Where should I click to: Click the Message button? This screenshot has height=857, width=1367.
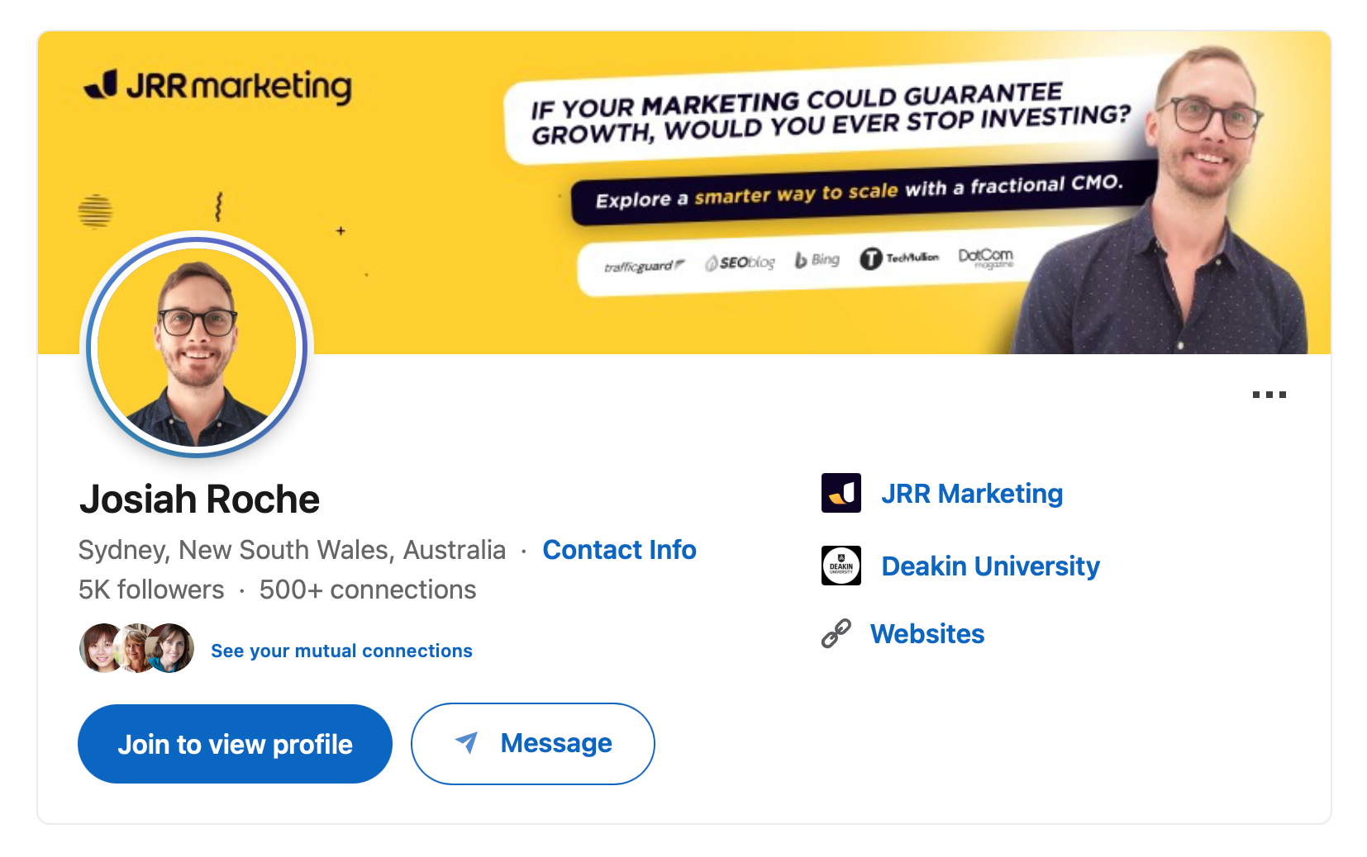pos(533,743)
